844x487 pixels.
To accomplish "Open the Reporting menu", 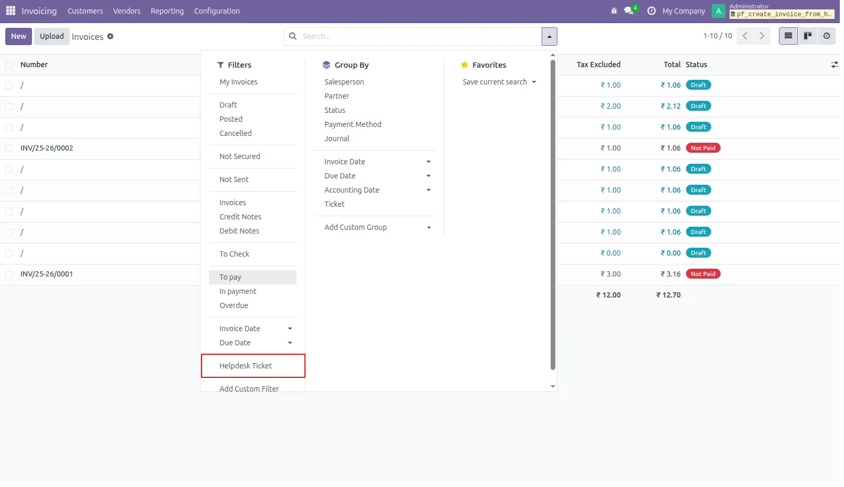I will [x=168, y=11].
